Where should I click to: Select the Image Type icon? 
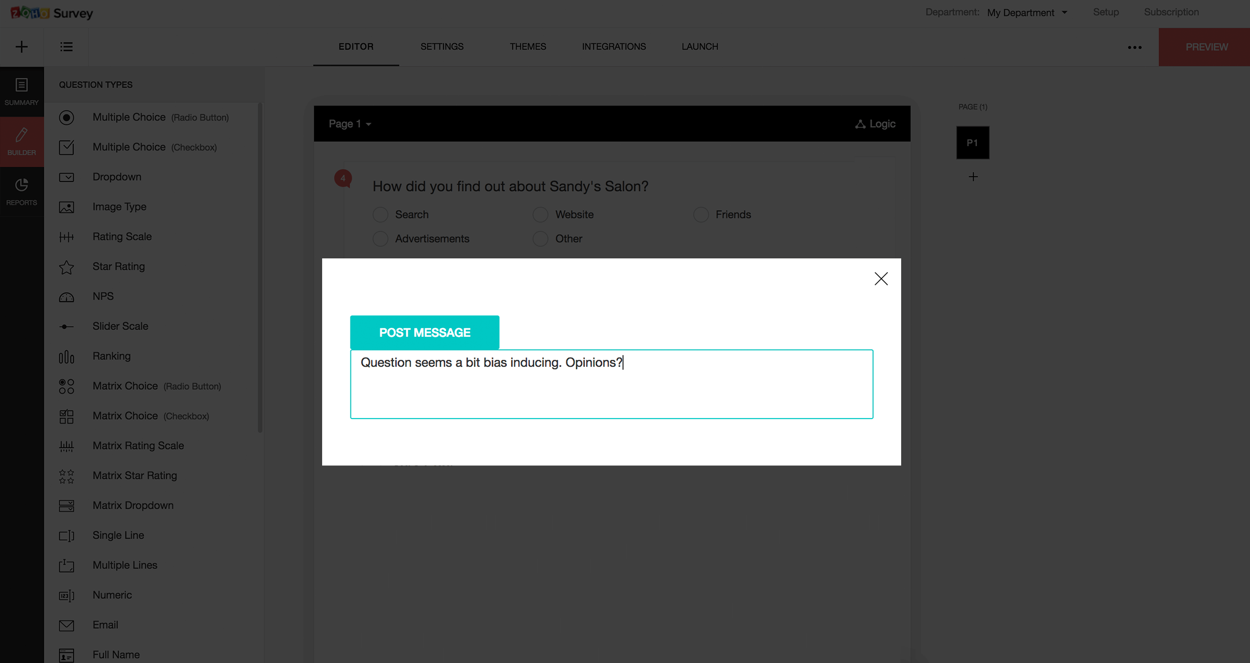coord(66,207)
